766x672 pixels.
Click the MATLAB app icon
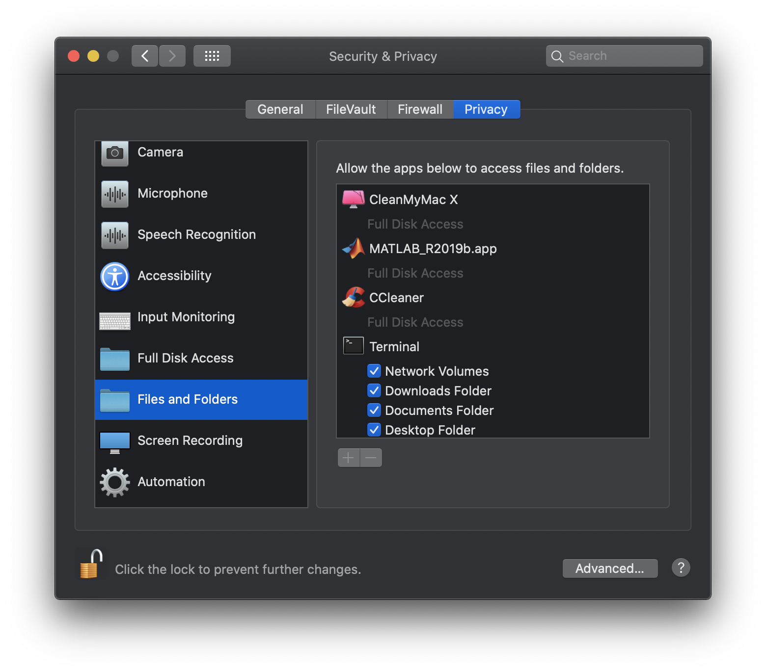tap(354, 248)
